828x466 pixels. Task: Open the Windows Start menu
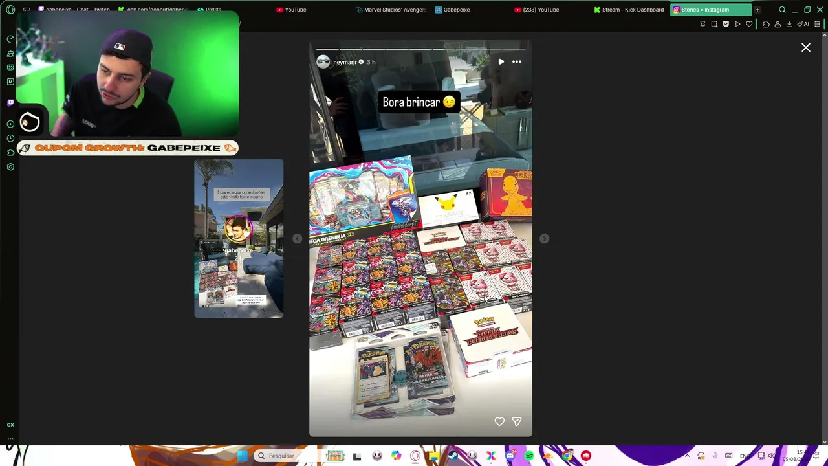[x=242, y=456]
